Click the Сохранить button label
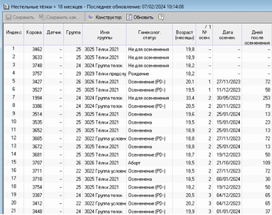Screen dimensions: 272x215 pos(23,18)
